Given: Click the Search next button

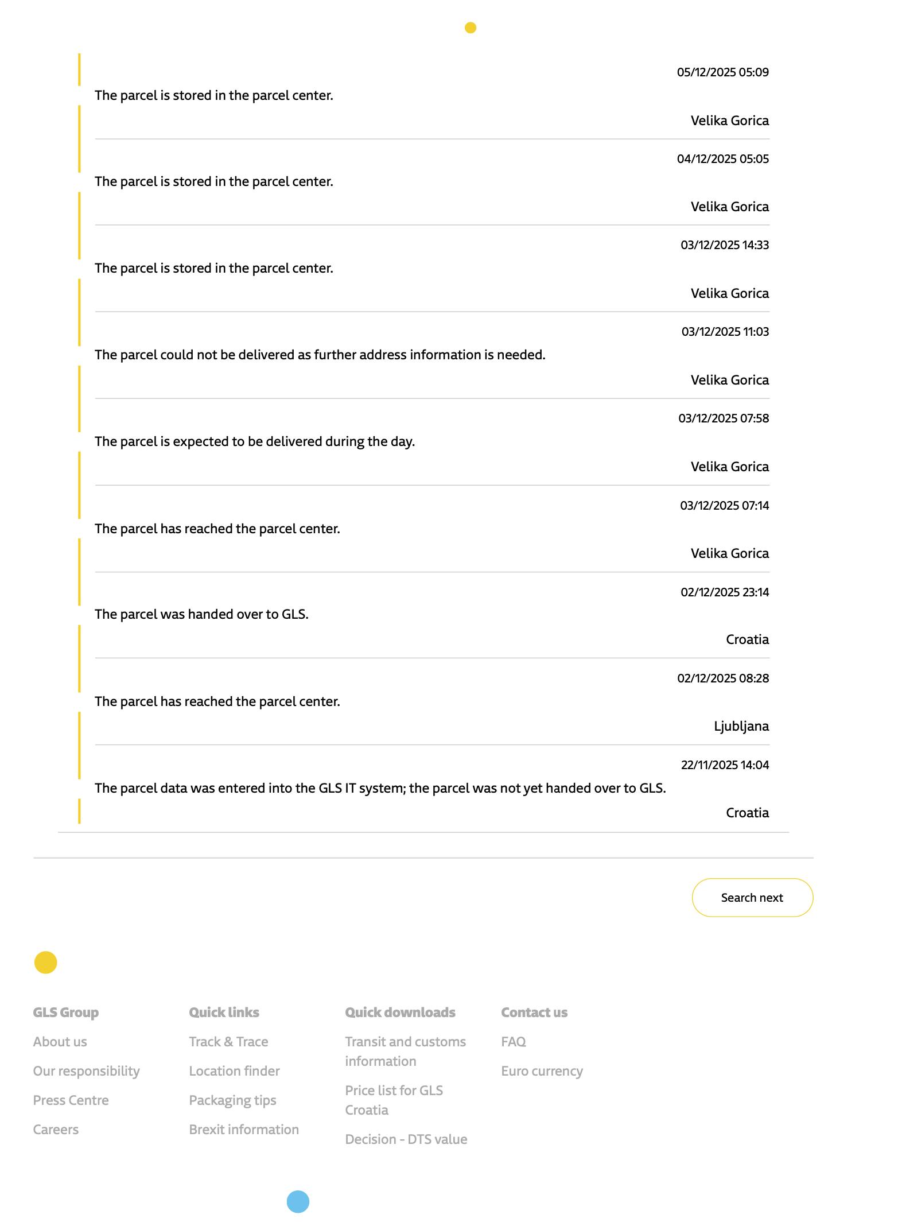Looking at the screenshot, I should tap(752, 898).
